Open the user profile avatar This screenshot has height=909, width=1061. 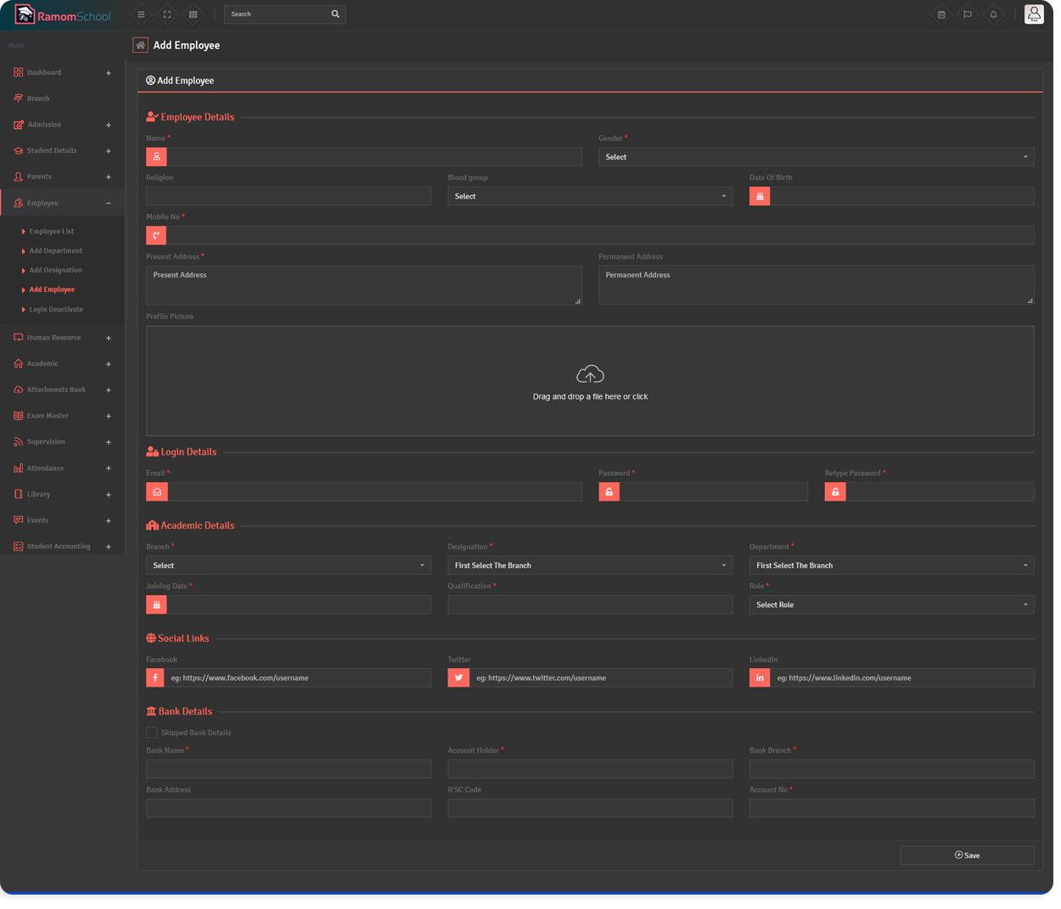click(1033, 14)
